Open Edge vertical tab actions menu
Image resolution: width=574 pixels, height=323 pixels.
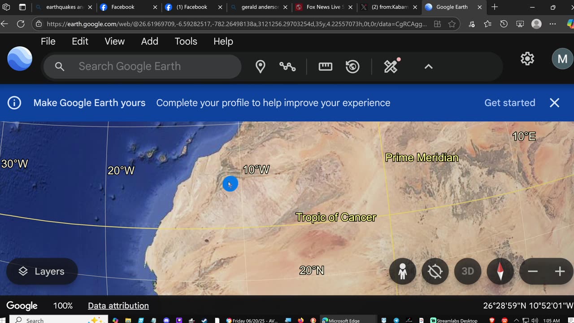tap(22, 7)
